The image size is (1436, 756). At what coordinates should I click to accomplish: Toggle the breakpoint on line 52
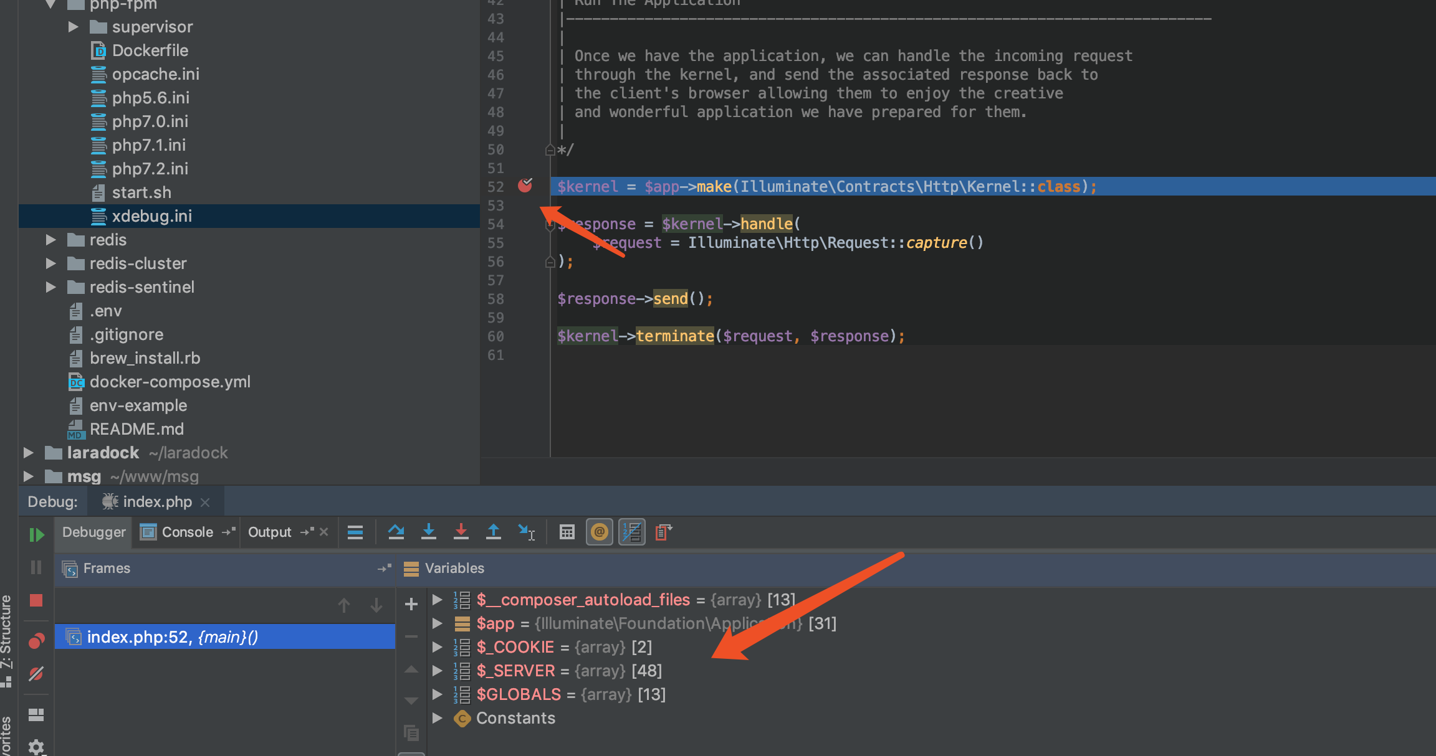point(525,186)
